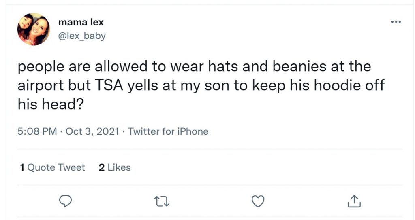Click the tweet's first line starting 'people are allowed'
The width and height of the screenshot is (415, 220).
(x=194, y=66)
